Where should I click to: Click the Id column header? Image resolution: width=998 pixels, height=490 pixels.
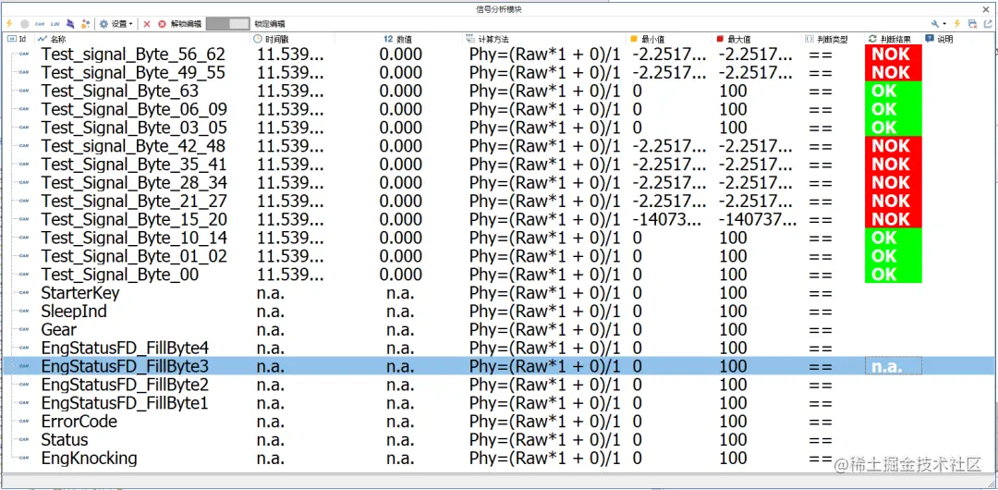pyautogui.click(x=17, y=39)
